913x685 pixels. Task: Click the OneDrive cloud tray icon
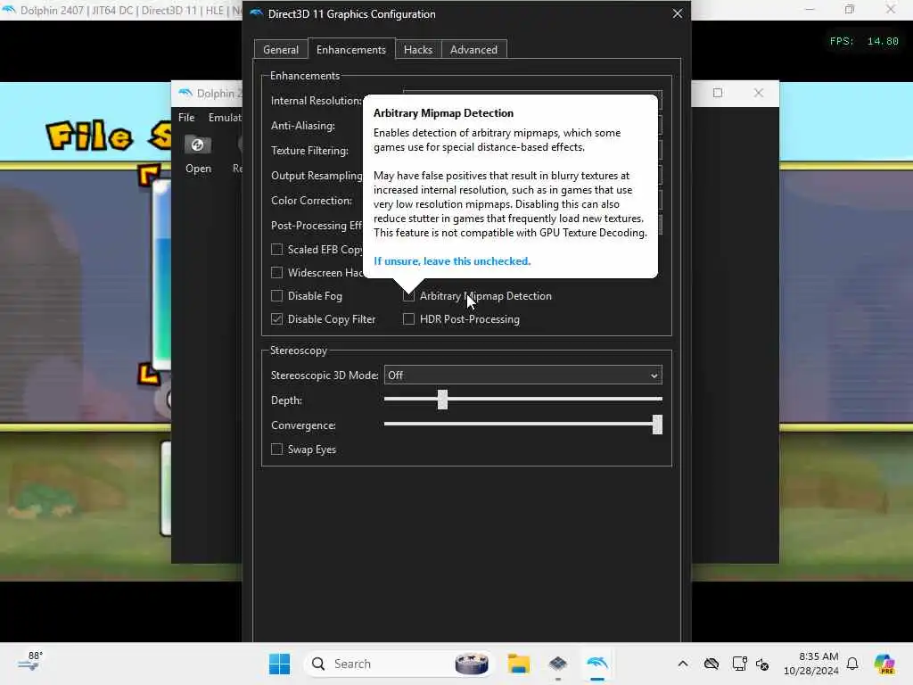coord(711,664)
